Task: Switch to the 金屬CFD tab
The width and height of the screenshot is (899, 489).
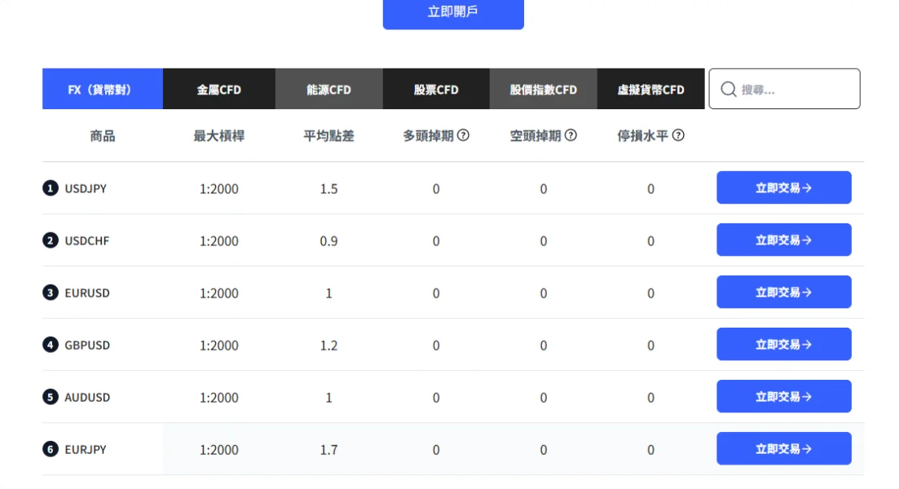Action: coord(219,89)
